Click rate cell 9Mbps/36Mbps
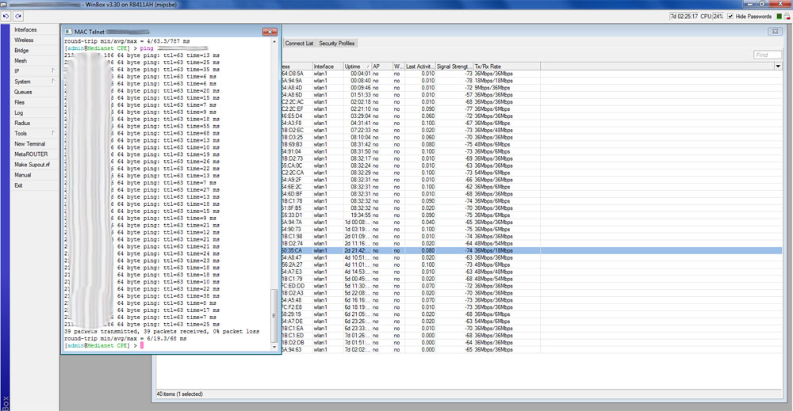The height and width of the screenshot is (411, 793). [x=492, y=88]
